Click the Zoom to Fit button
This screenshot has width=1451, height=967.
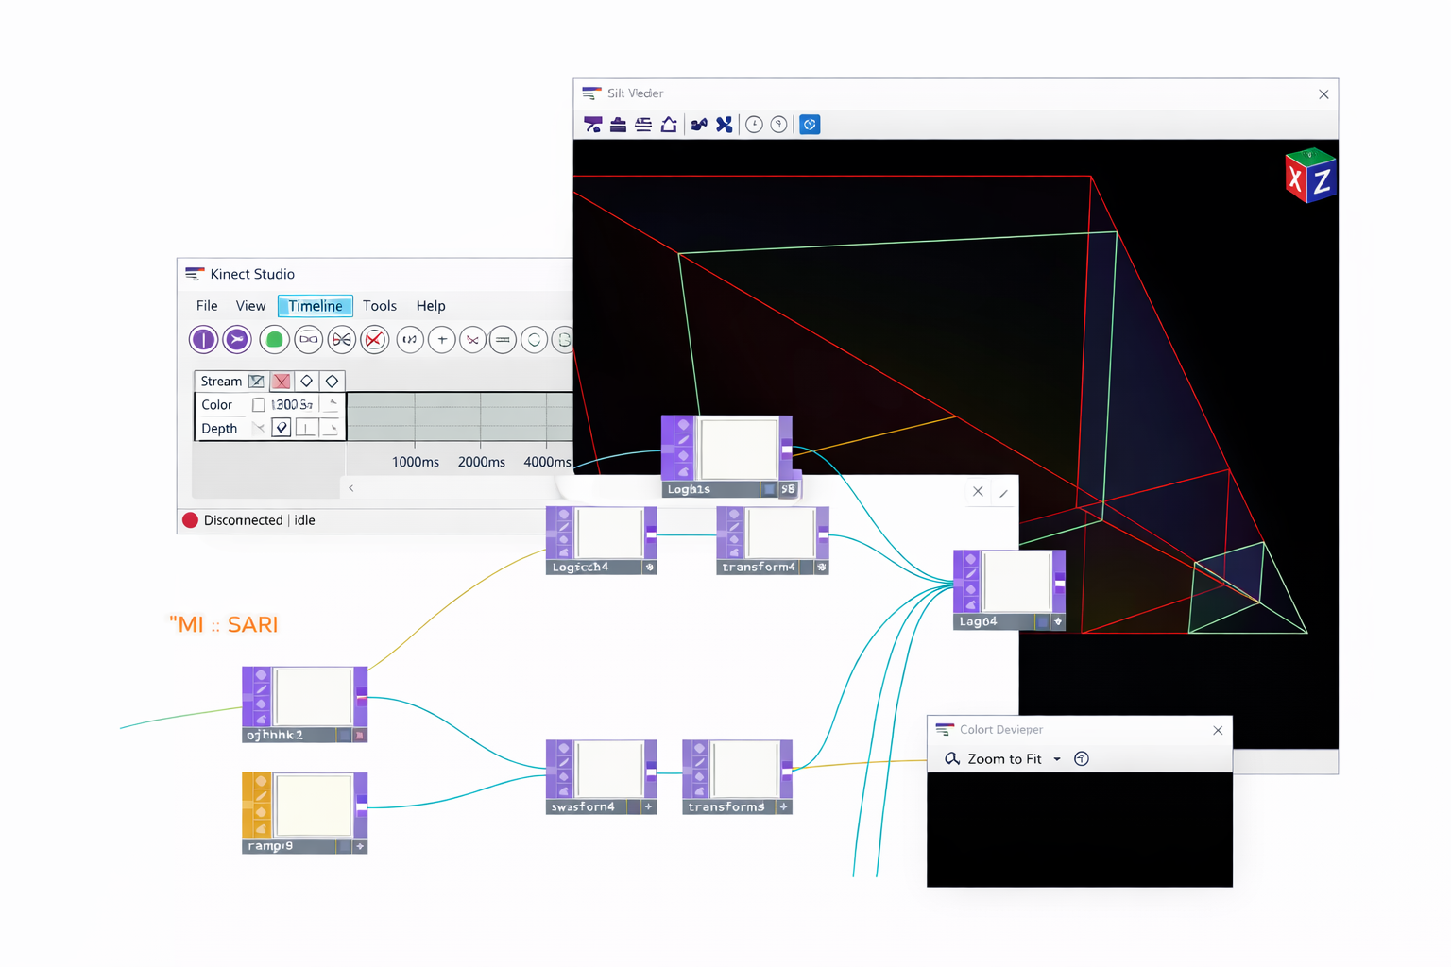(1003, 759)
